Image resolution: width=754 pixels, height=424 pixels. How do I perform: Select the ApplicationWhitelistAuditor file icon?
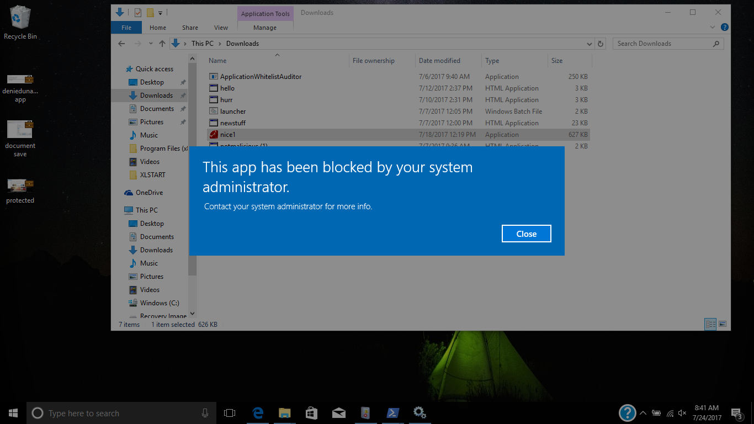214,77
